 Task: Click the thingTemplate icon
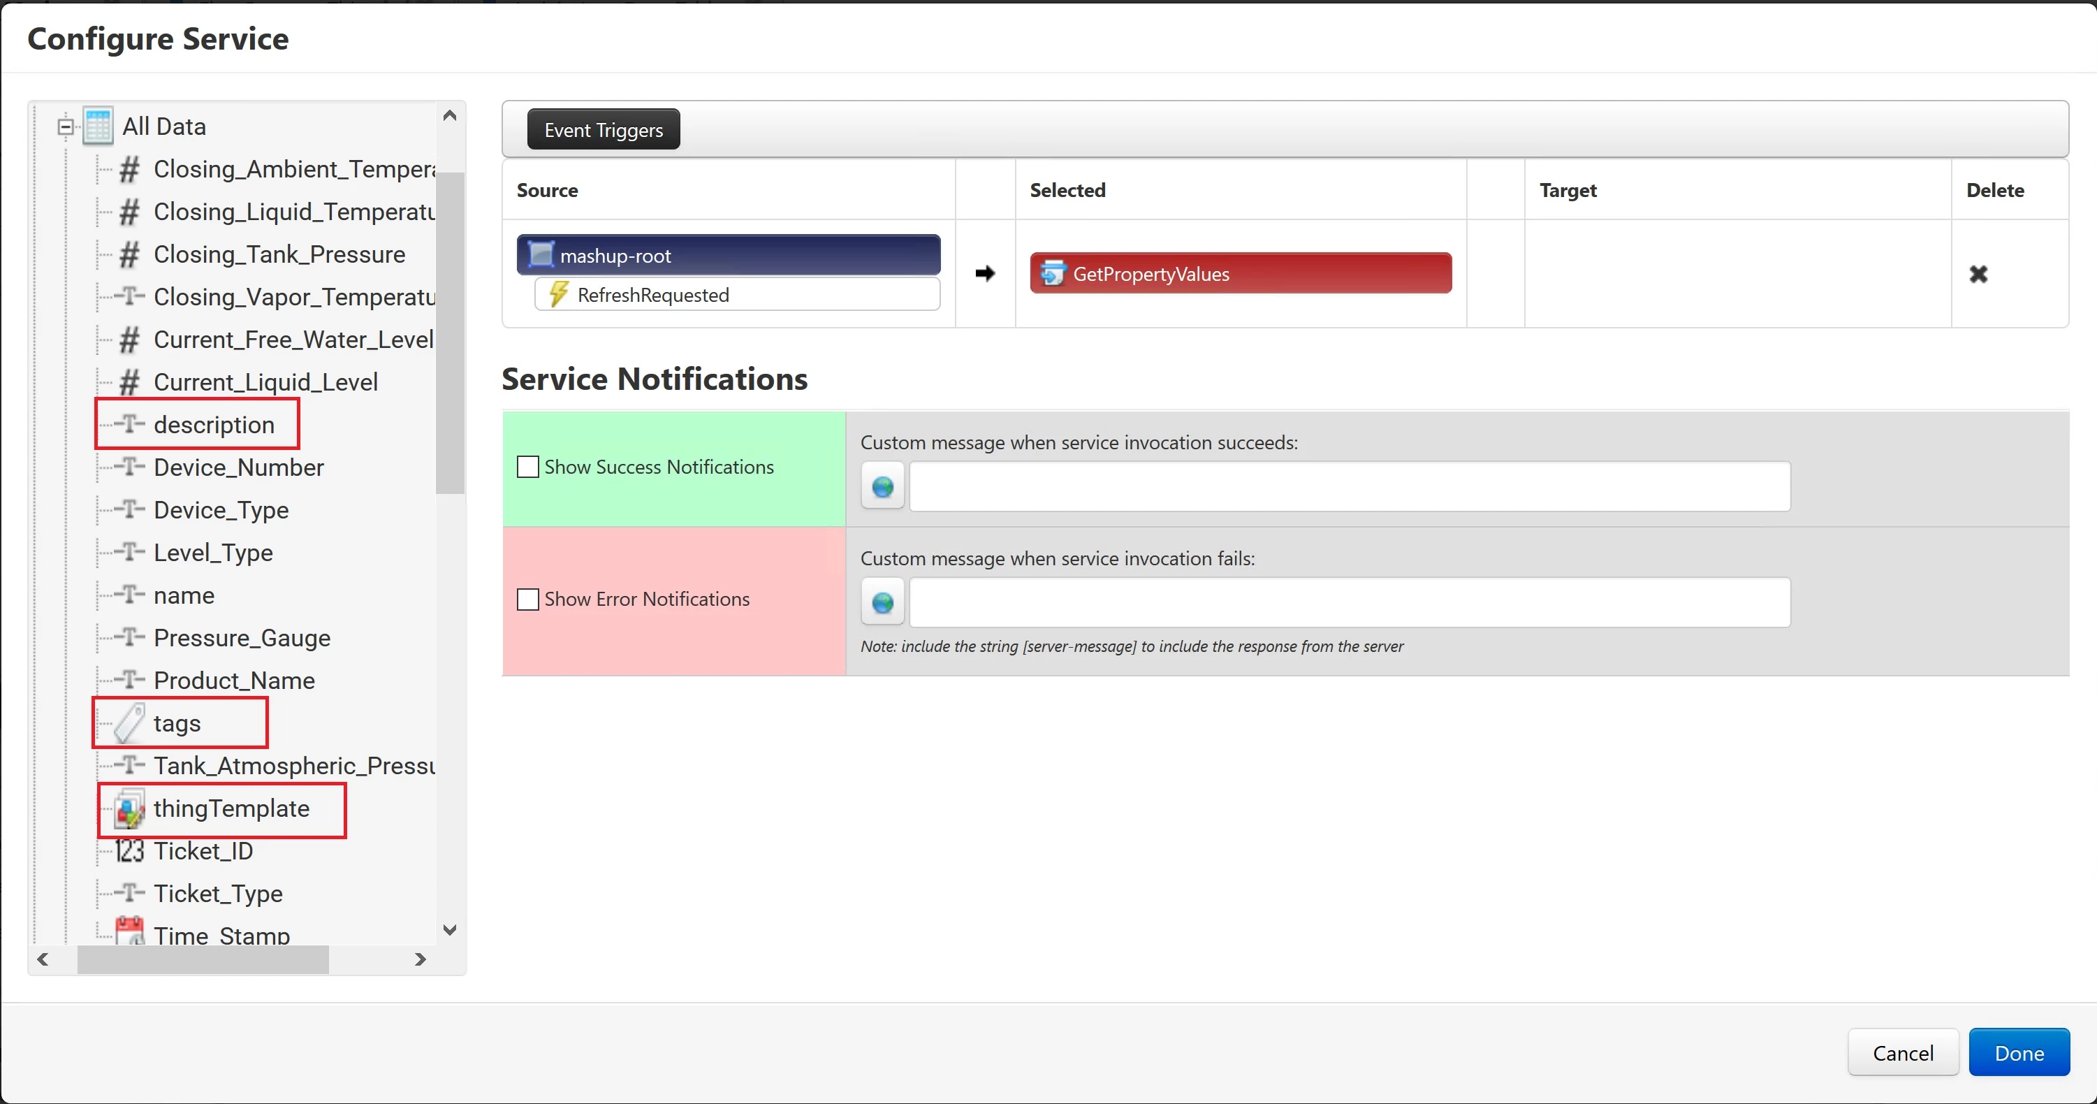pyautogui.click(x=129, y=808)
